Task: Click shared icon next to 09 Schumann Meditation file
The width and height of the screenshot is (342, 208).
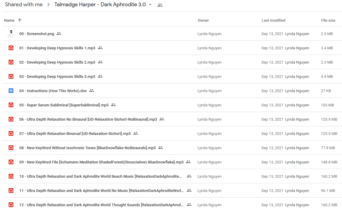Action: click(x=188, y=162)
